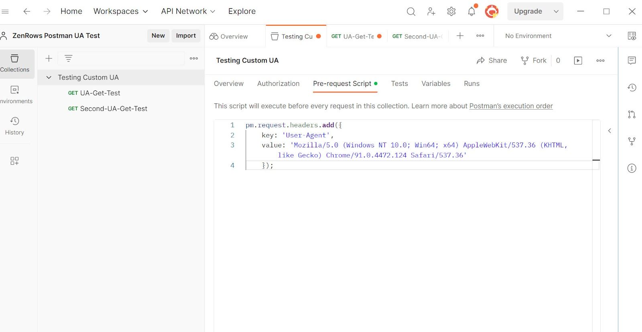Click the Upgrade button
642x332 pixels.
pyautogui.click(x=528, y=11)
